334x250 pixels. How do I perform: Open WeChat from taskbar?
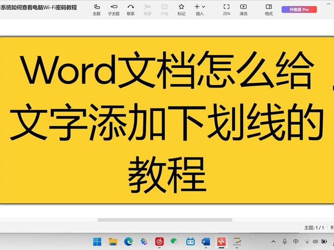click(175, 241)
